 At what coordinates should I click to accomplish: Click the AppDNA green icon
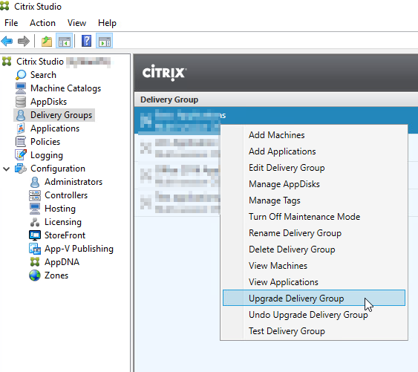coord(35,262)
